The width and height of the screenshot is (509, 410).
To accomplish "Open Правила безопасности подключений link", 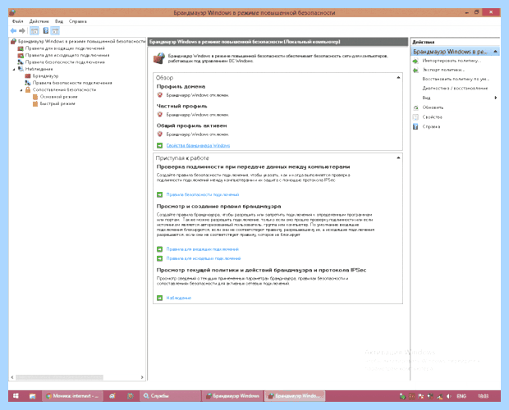I will 203,194.
